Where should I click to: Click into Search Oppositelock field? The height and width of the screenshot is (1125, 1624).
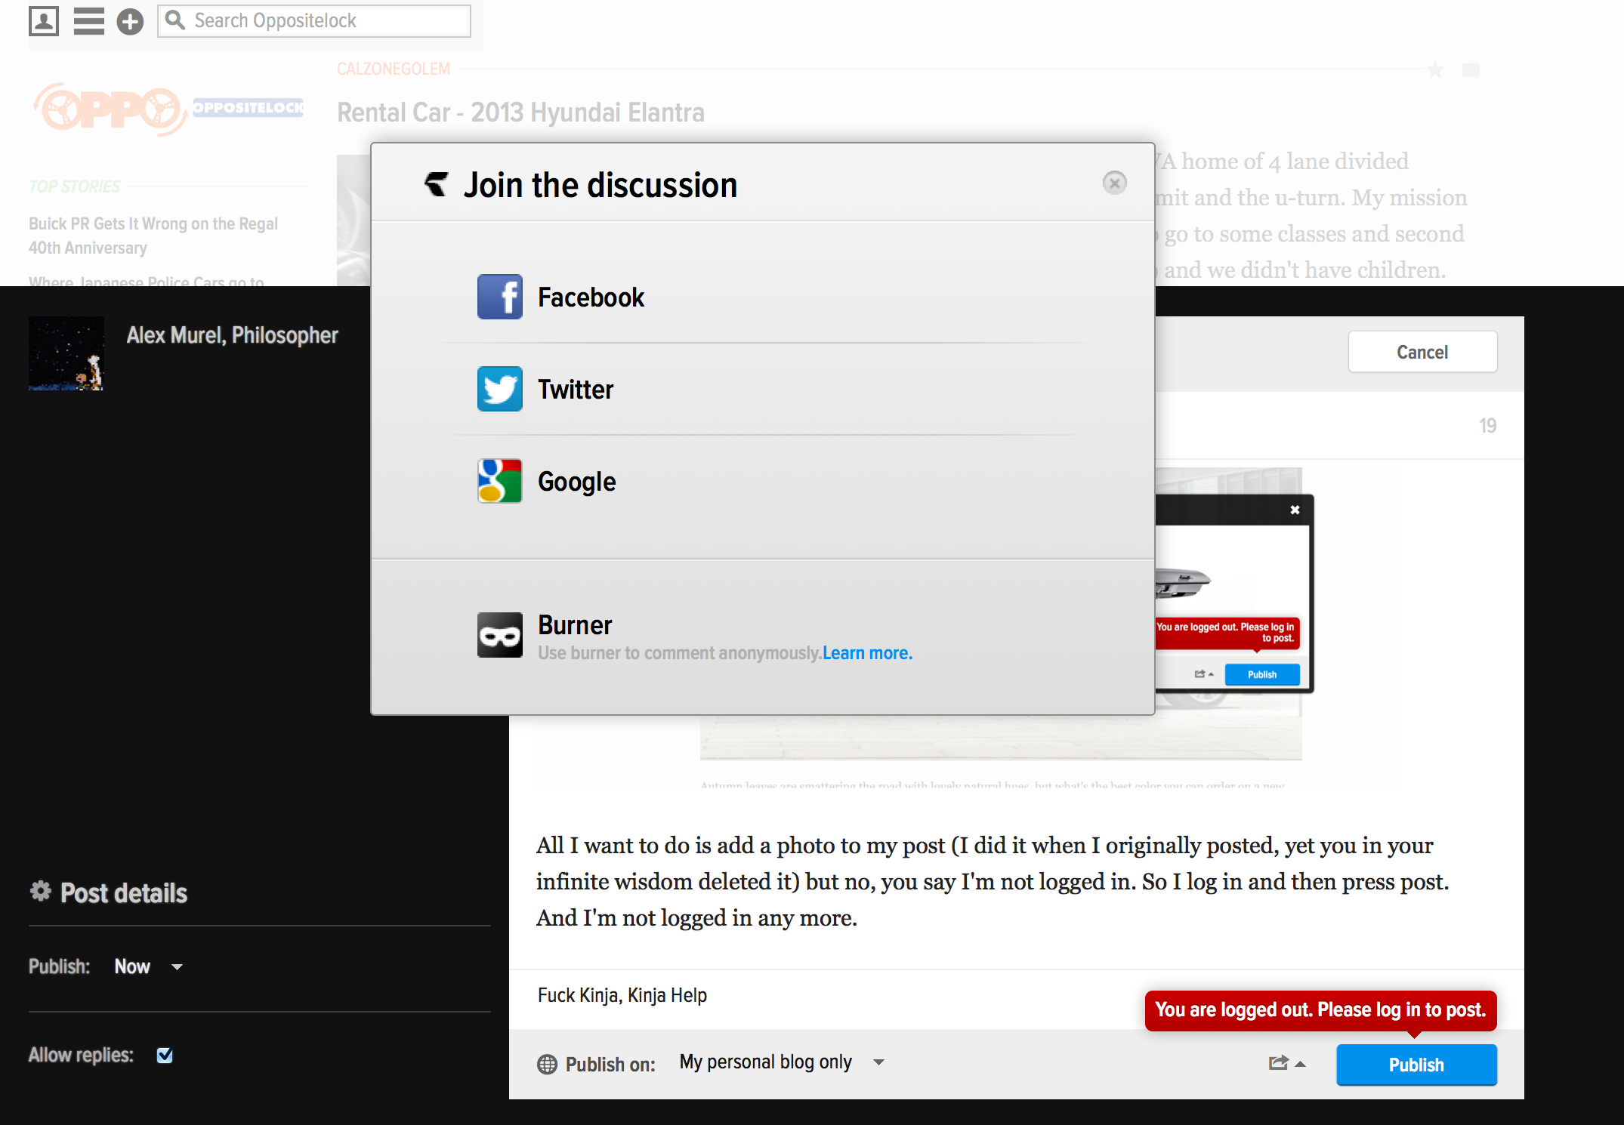pos(314,21)
